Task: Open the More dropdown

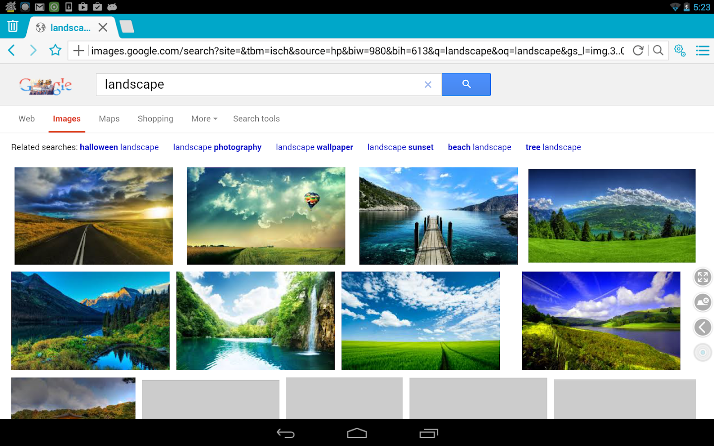Action: tap(204, 119)
